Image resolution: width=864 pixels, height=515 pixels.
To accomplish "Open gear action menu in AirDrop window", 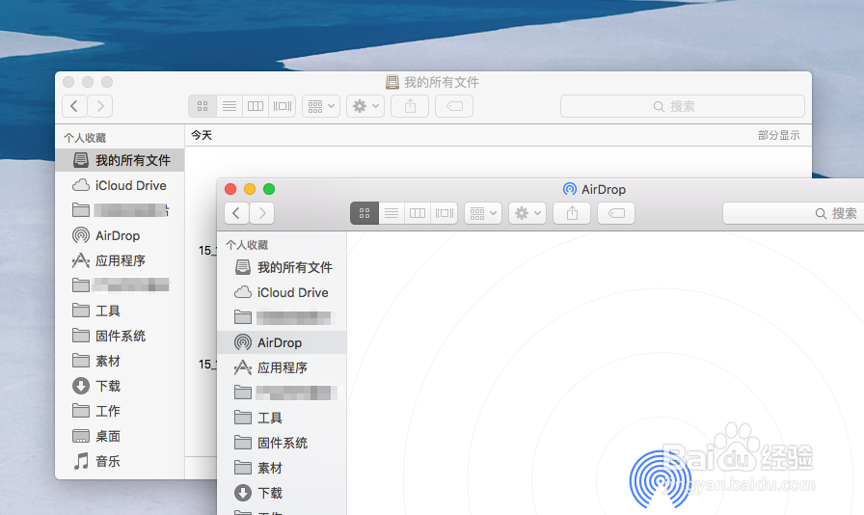I will pos(527,213).
